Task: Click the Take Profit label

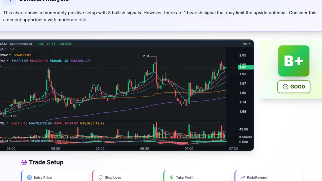Action: pos(185,177)
